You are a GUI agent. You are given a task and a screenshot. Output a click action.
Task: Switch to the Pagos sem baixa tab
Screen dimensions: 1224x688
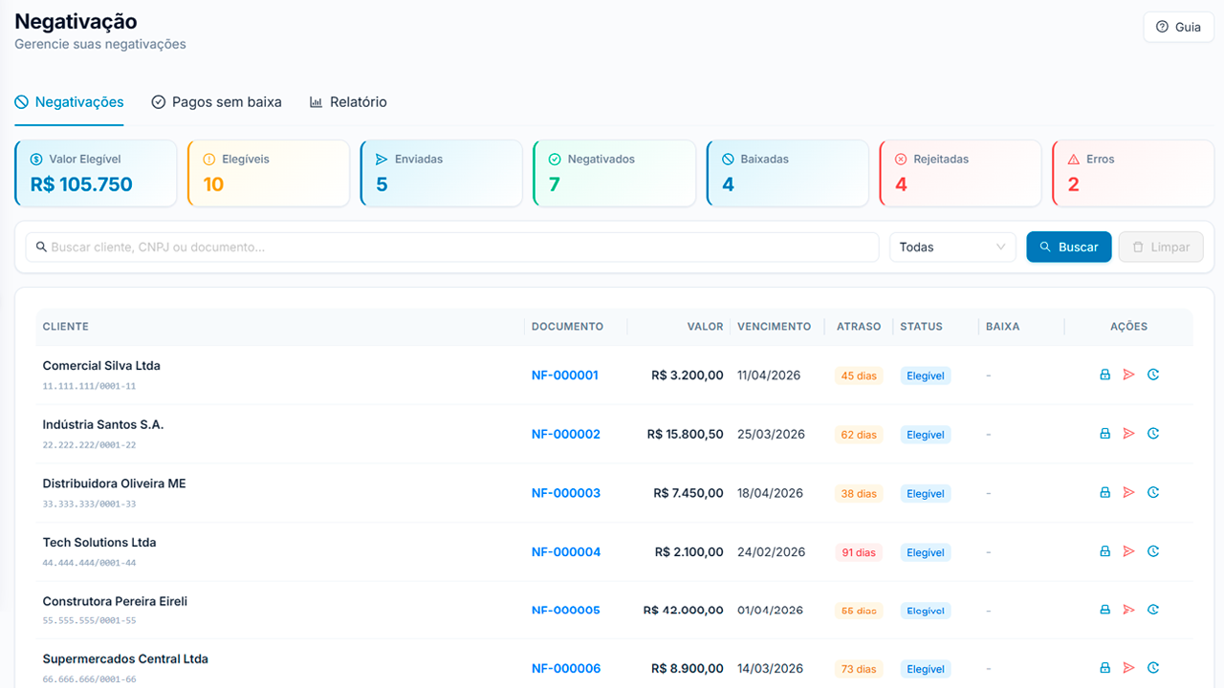point(216,102)
